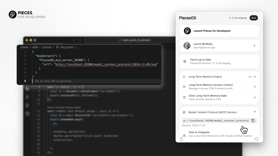
Task: Click the Quit button
Action: [x=254, y=18]
